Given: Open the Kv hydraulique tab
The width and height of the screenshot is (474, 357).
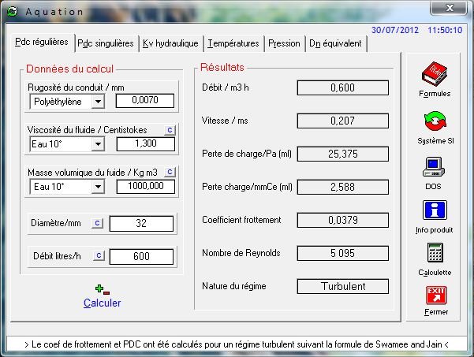Looking at the screenshot, I should (171, 43).
